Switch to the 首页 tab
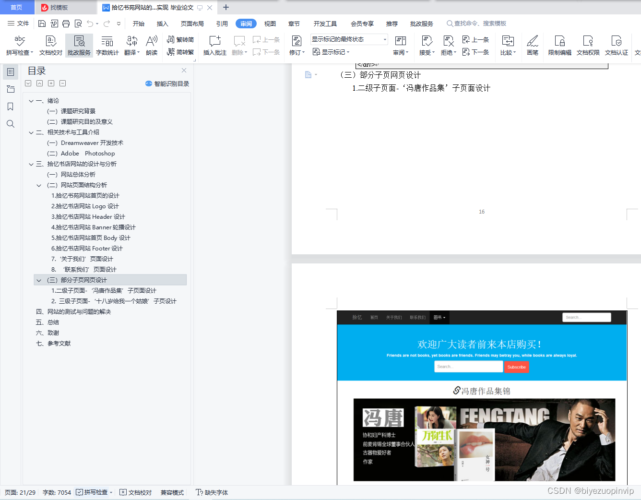The height and width of the screenshot is (500, 641). [x=16, y=7]
